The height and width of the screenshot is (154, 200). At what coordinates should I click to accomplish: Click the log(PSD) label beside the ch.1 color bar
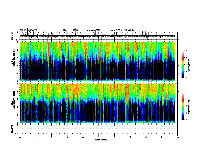189,66
